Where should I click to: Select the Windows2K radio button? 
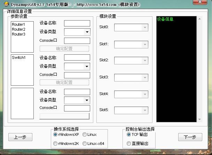click(x=55, y=144)
